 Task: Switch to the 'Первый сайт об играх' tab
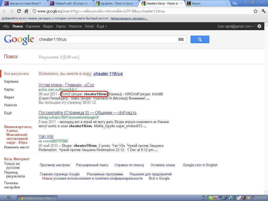70,3
